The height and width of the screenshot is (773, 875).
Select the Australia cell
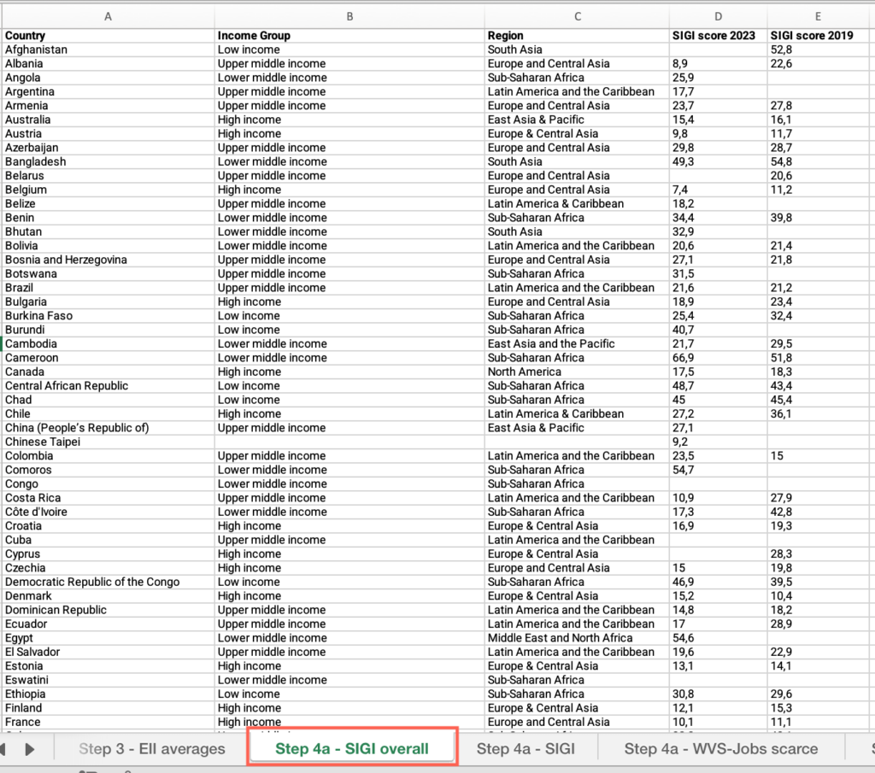(x=109, y=120)
